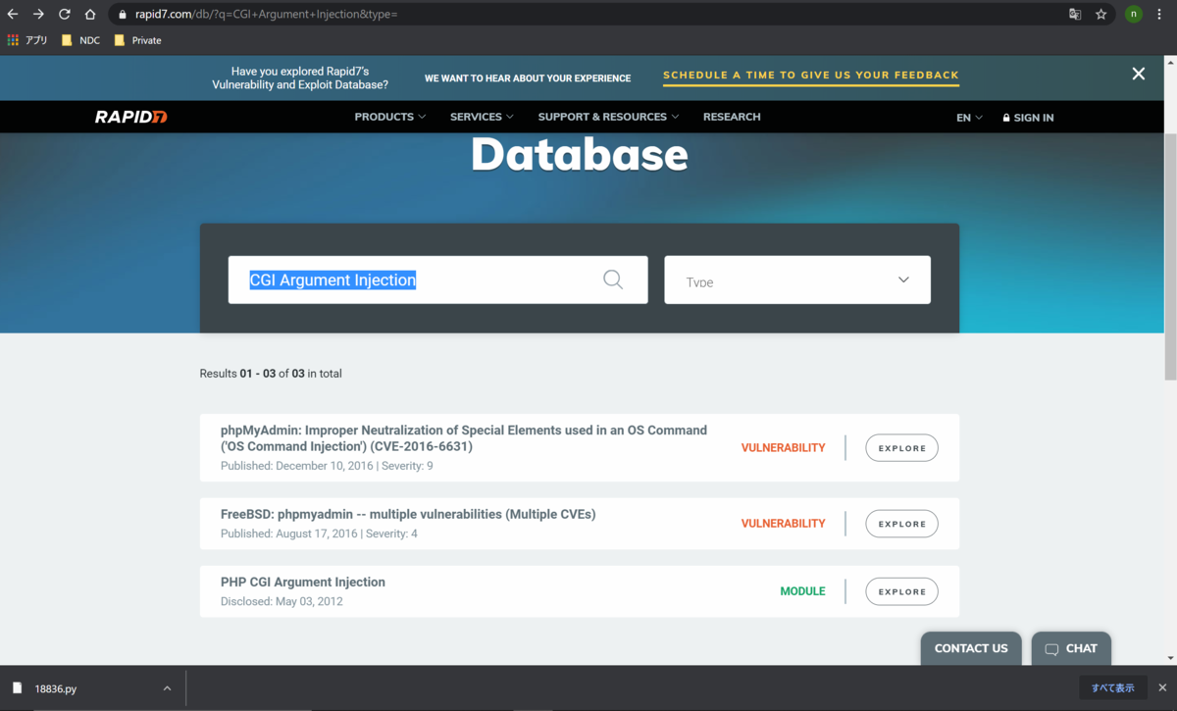Image resolution: width=1177 pixels, height=711 pixels.
Task: Click the search box containing CGI Argument Injection
Action: pyautogui.click(x=437, y=279)
